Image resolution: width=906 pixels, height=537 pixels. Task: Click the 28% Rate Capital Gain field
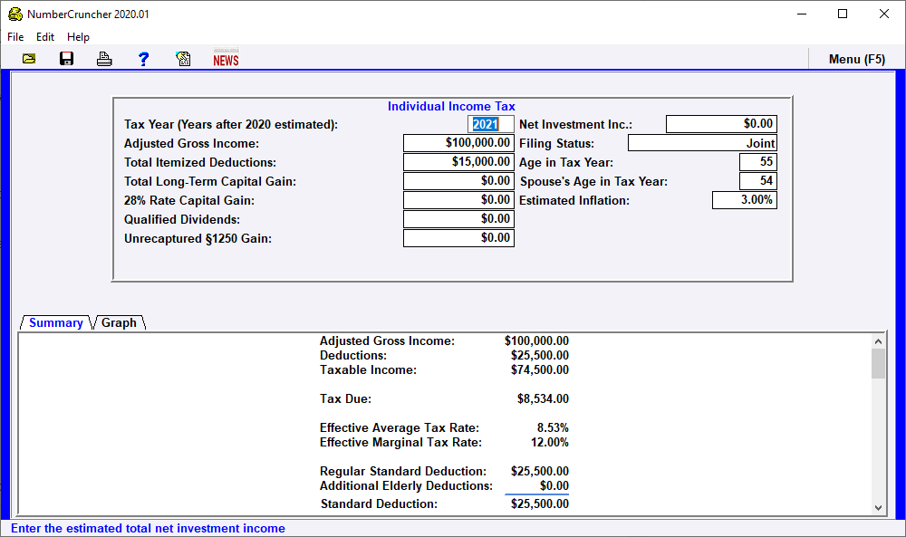click(458, 200)
